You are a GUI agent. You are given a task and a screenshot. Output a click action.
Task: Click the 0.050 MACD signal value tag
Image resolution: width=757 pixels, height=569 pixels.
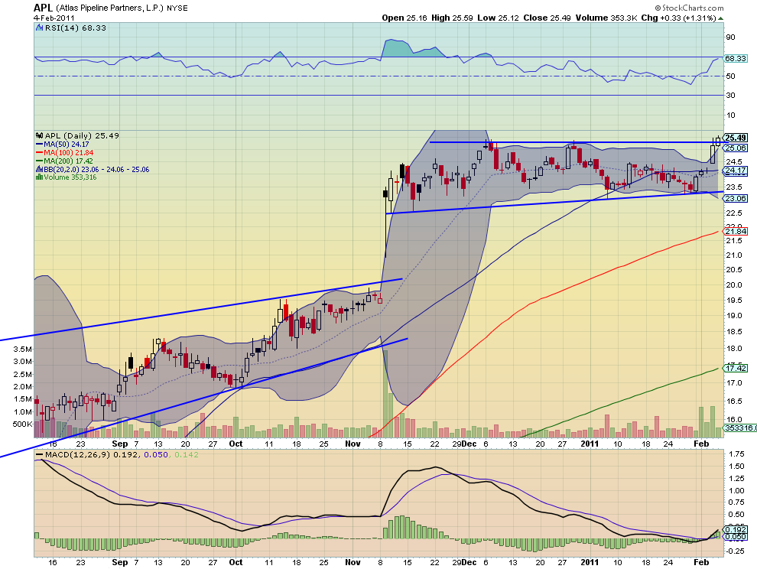736,537
